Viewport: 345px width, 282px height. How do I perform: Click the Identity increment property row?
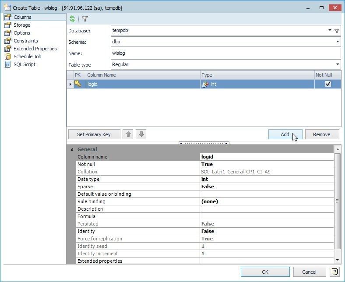(x=205, y=254)
